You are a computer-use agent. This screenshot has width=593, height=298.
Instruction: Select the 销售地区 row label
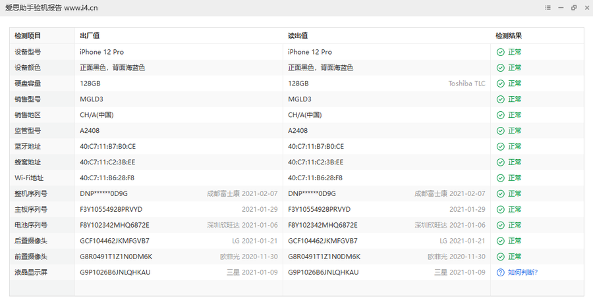click(x=28, y=115)
